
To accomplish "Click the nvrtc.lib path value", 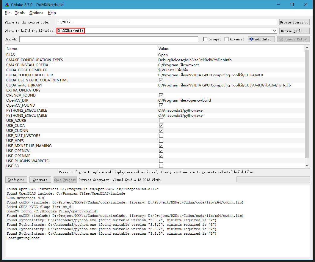I will 224,85.
